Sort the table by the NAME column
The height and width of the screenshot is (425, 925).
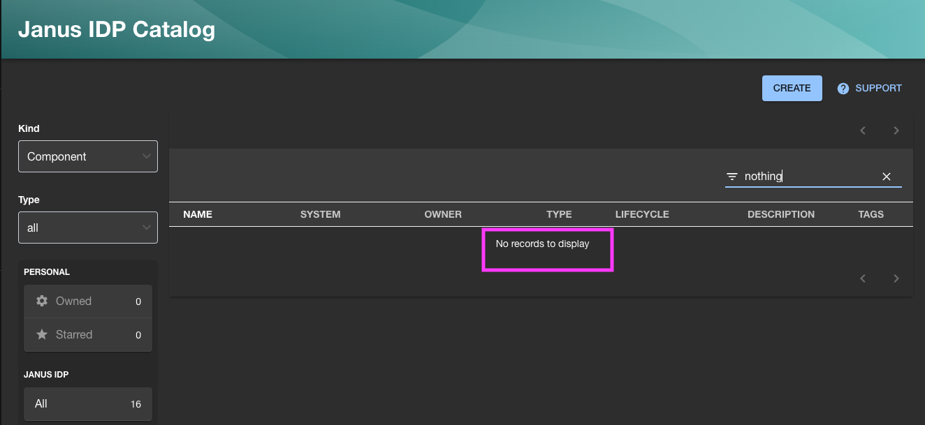coord(198,214)
